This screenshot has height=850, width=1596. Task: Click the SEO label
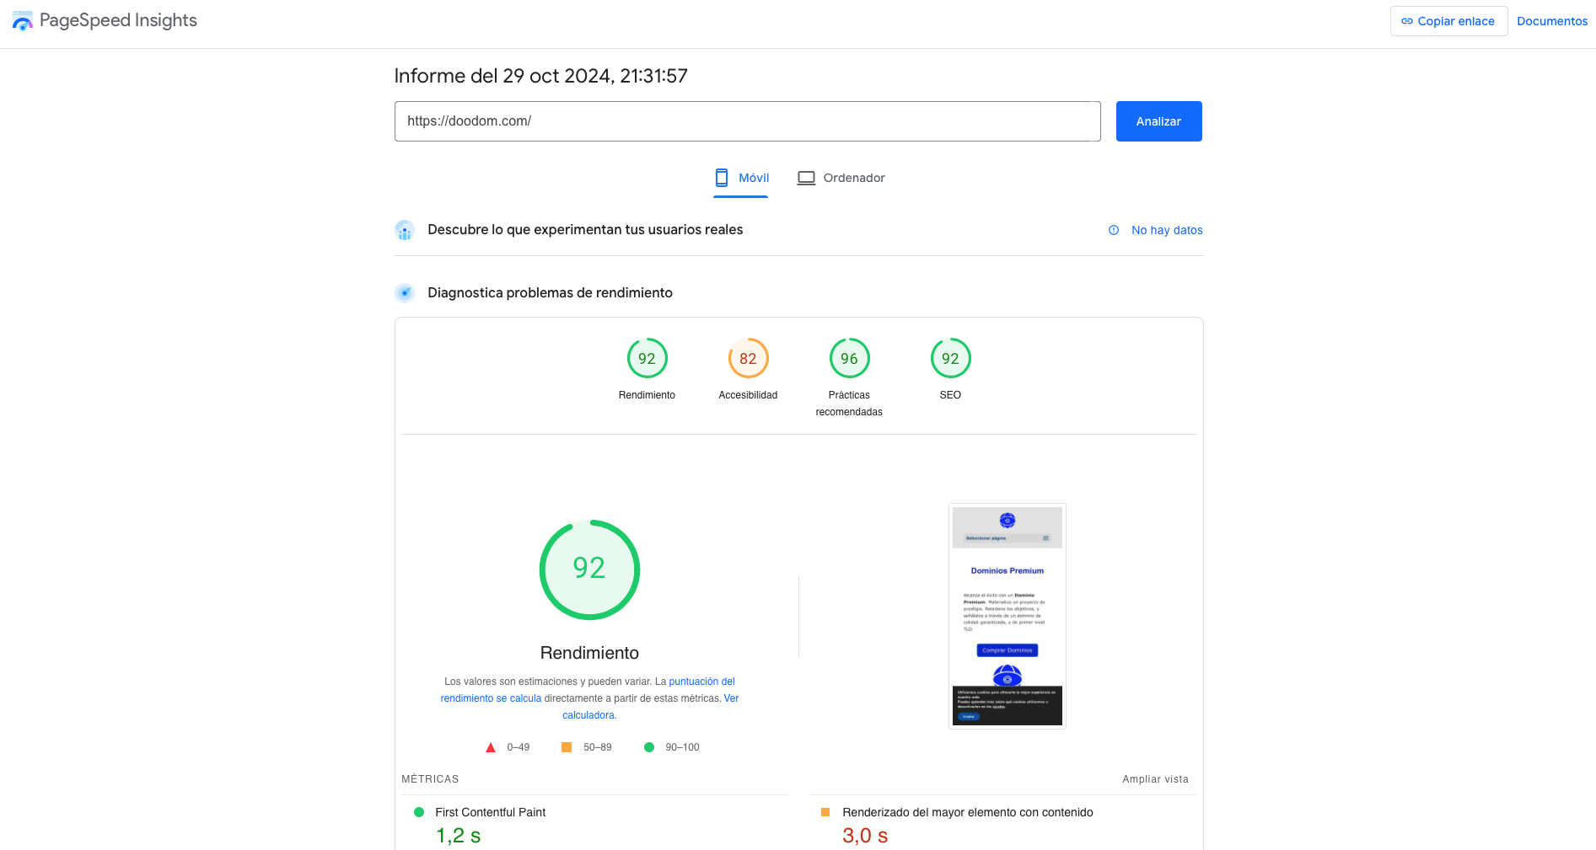(x=950, y=395)
